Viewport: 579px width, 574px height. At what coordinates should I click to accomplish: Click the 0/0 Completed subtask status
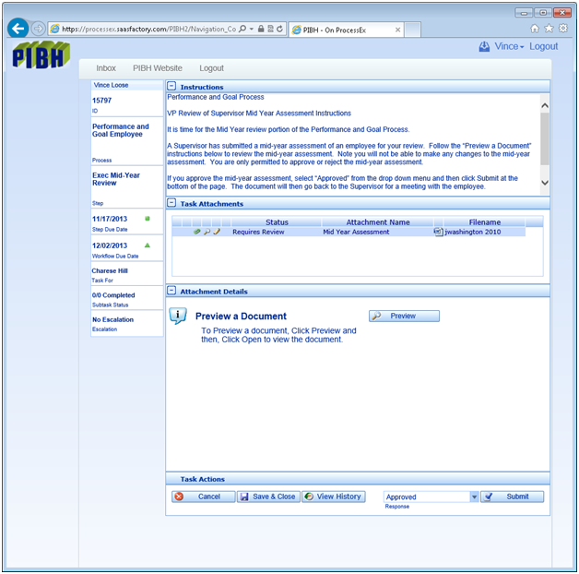[x=113, y=295]
